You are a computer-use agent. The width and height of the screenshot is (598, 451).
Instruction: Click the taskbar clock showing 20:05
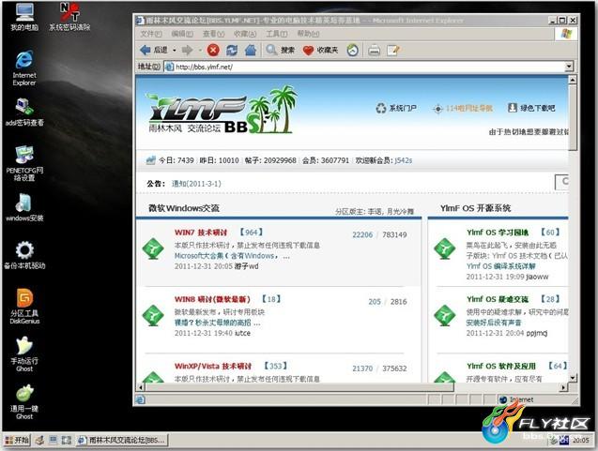tap(580, 441)
